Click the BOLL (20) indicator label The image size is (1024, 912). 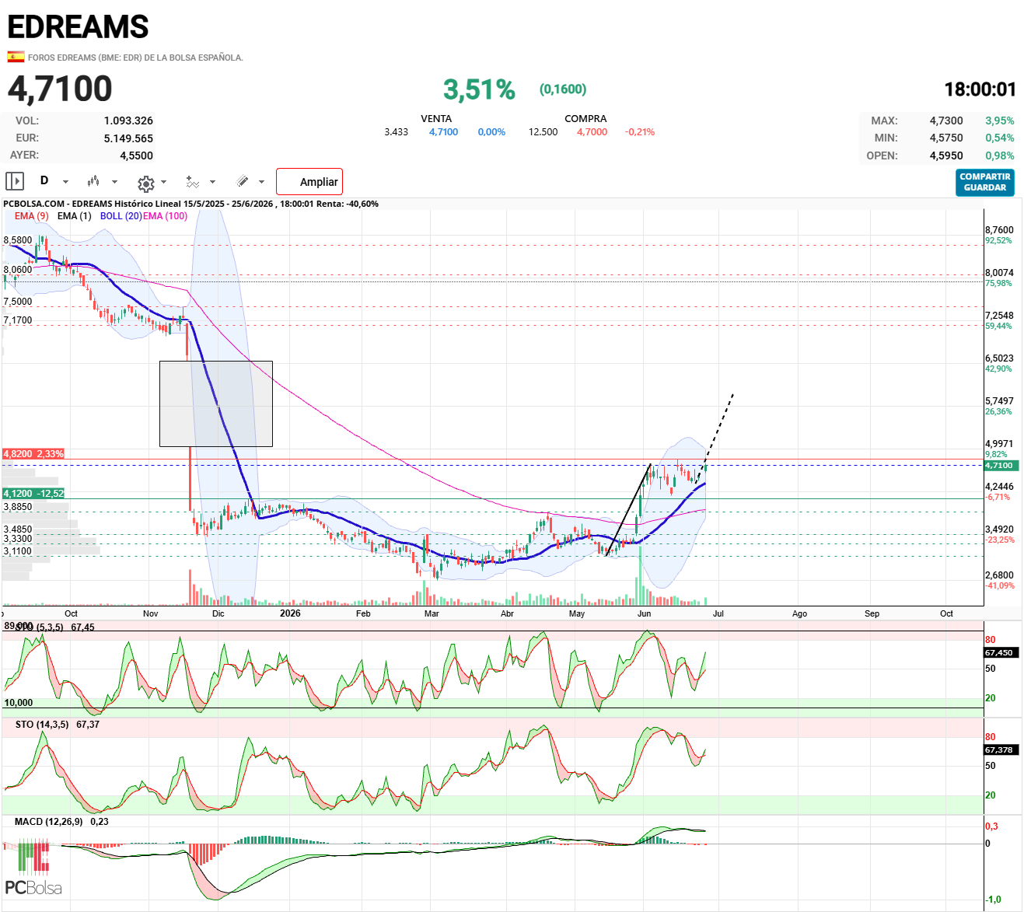121,216
